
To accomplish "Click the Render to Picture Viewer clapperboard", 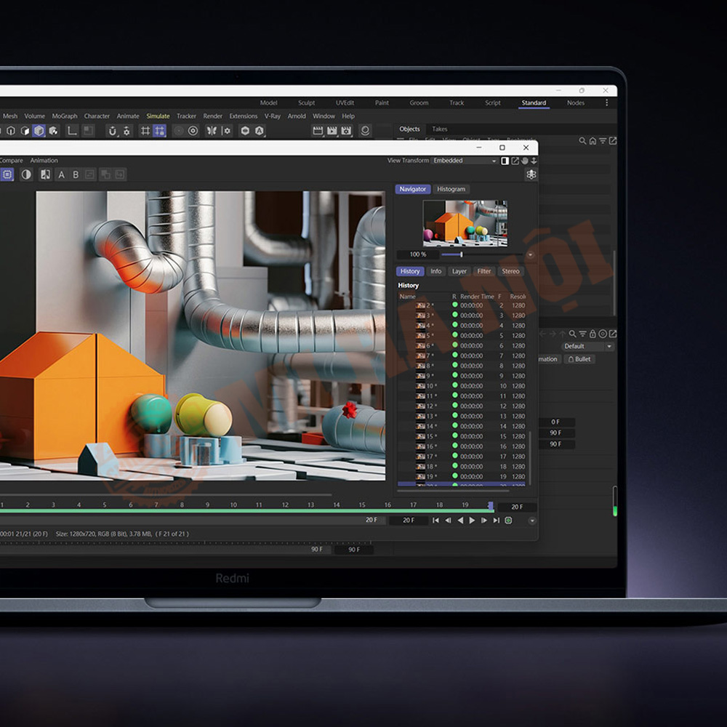I will [x=332, y=131].
